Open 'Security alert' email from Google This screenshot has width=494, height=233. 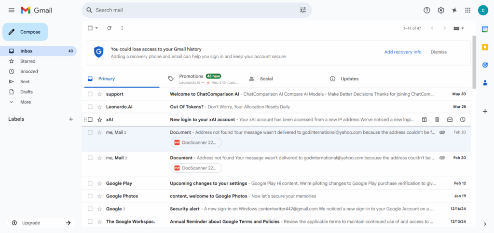tap(276, 209)
